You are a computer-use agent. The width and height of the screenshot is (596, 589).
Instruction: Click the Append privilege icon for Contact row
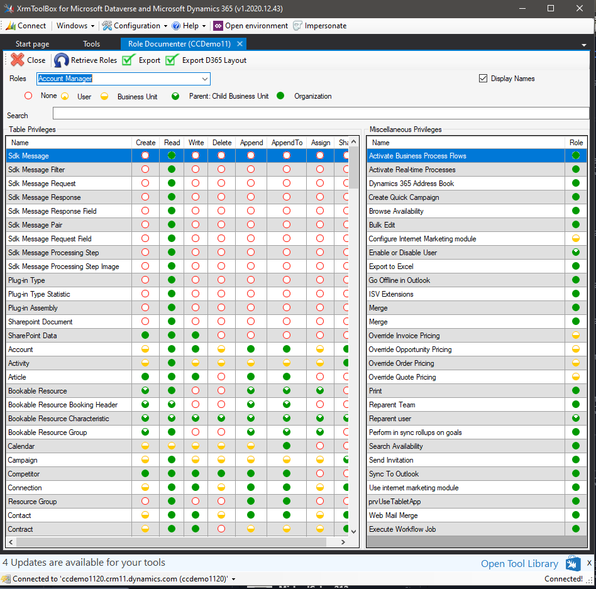[250, 515]
